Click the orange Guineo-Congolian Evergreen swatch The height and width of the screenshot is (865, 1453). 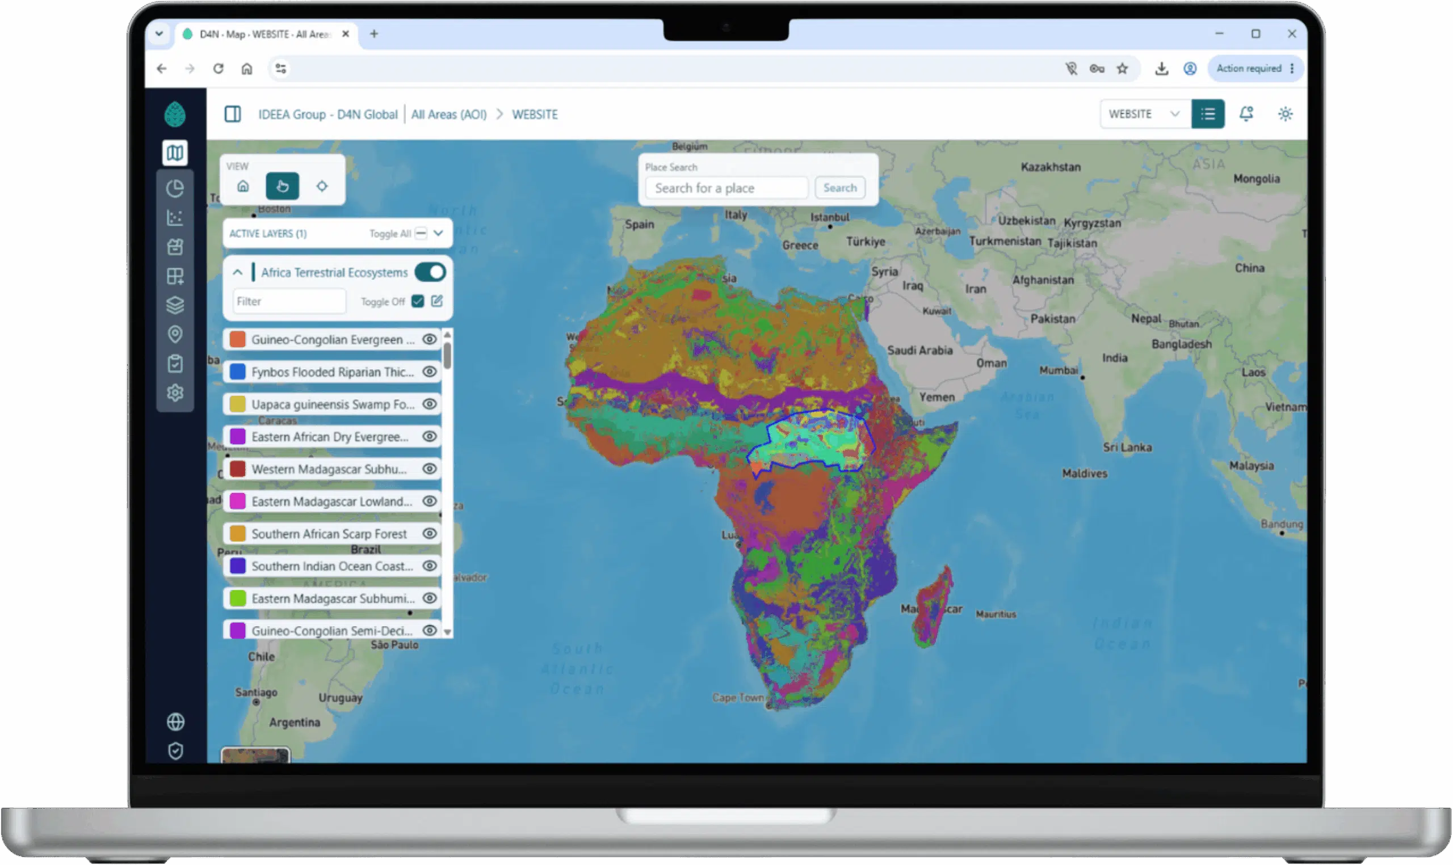click(x=237, y=340)
